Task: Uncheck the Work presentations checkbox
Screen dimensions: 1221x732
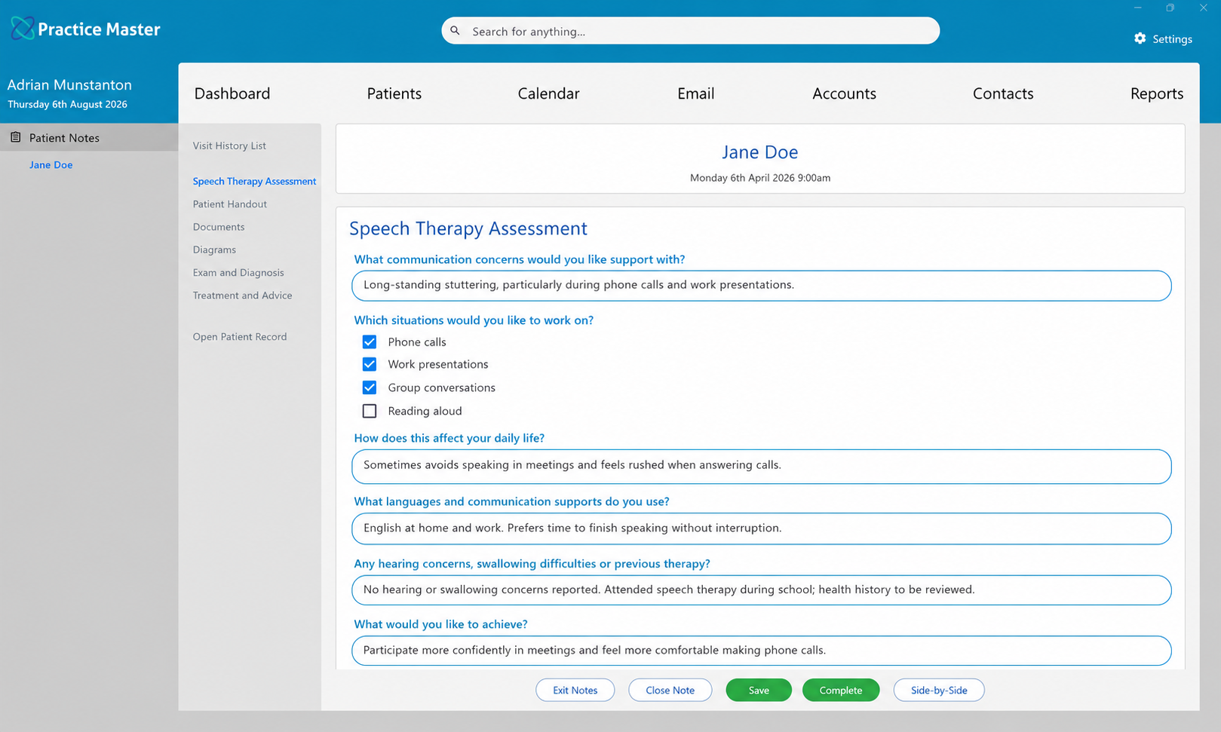Action: [370, 364]
